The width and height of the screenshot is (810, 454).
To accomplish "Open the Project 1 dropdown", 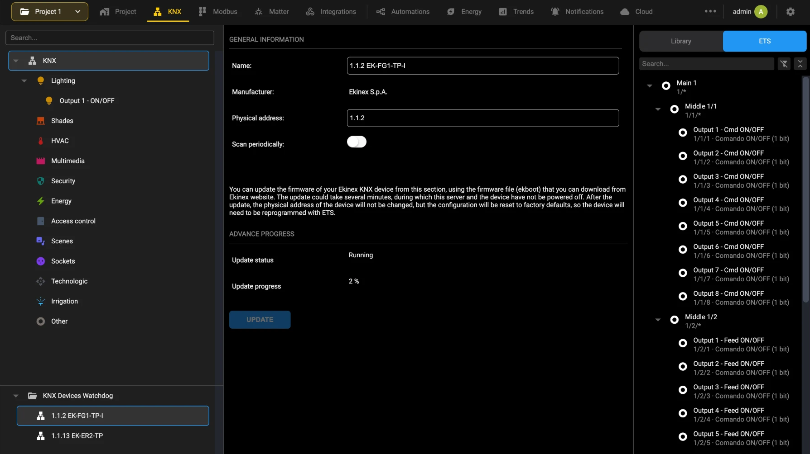I will click(50, 12).
